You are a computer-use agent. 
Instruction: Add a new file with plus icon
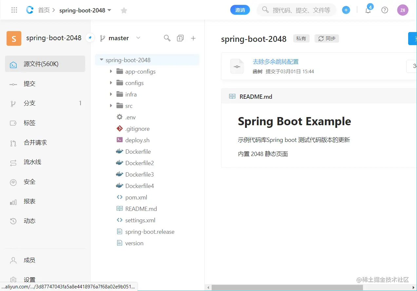tap(193, 38)
